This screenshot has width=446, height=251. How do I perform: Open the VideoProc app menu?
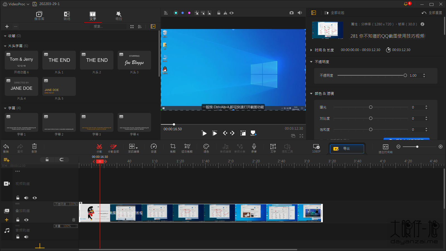point(16,4)
